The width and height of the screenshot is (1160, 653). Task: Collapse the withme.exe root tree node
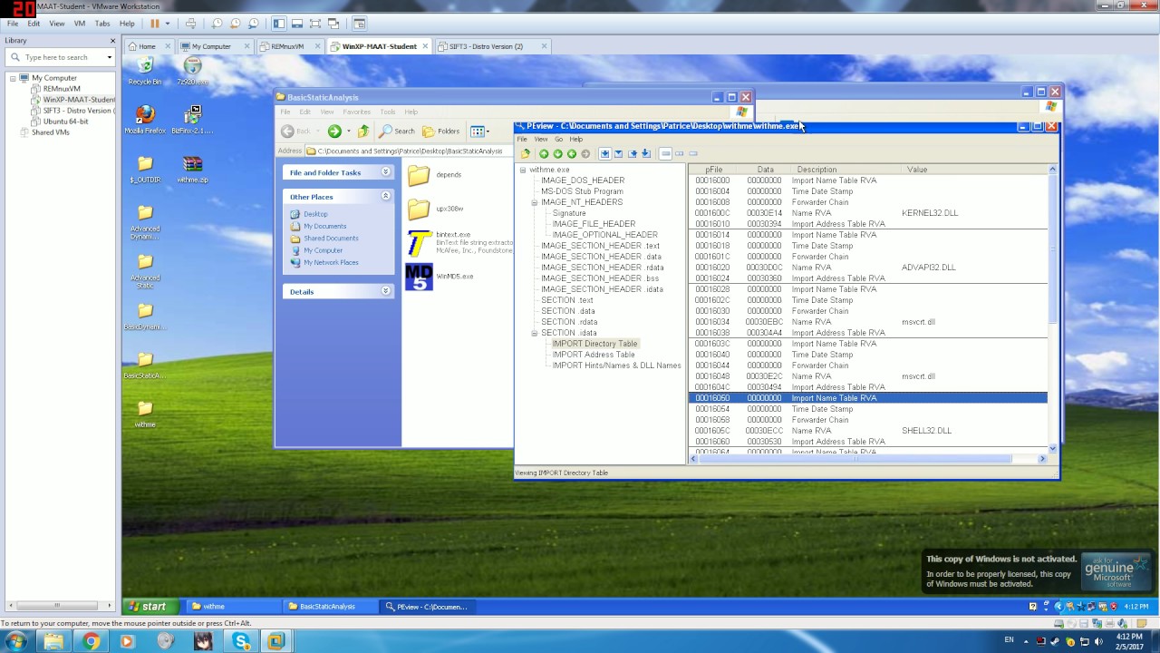point(523,170)
